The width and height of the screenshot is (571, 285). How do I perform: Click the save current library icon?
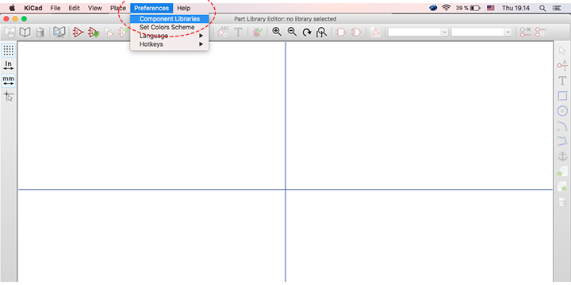pos(10,32)
